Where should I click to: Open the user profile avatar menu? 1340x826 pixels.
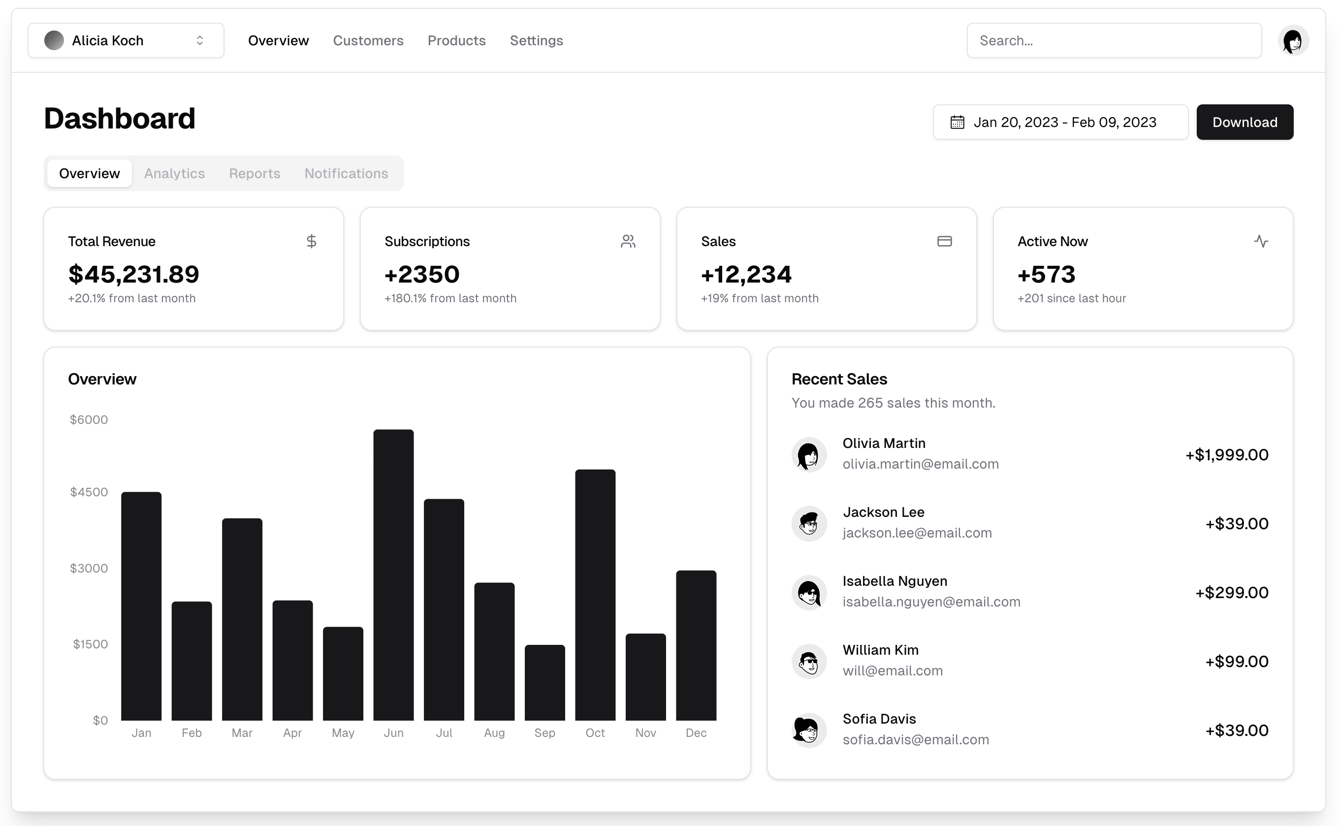(x=1292, y=40)
